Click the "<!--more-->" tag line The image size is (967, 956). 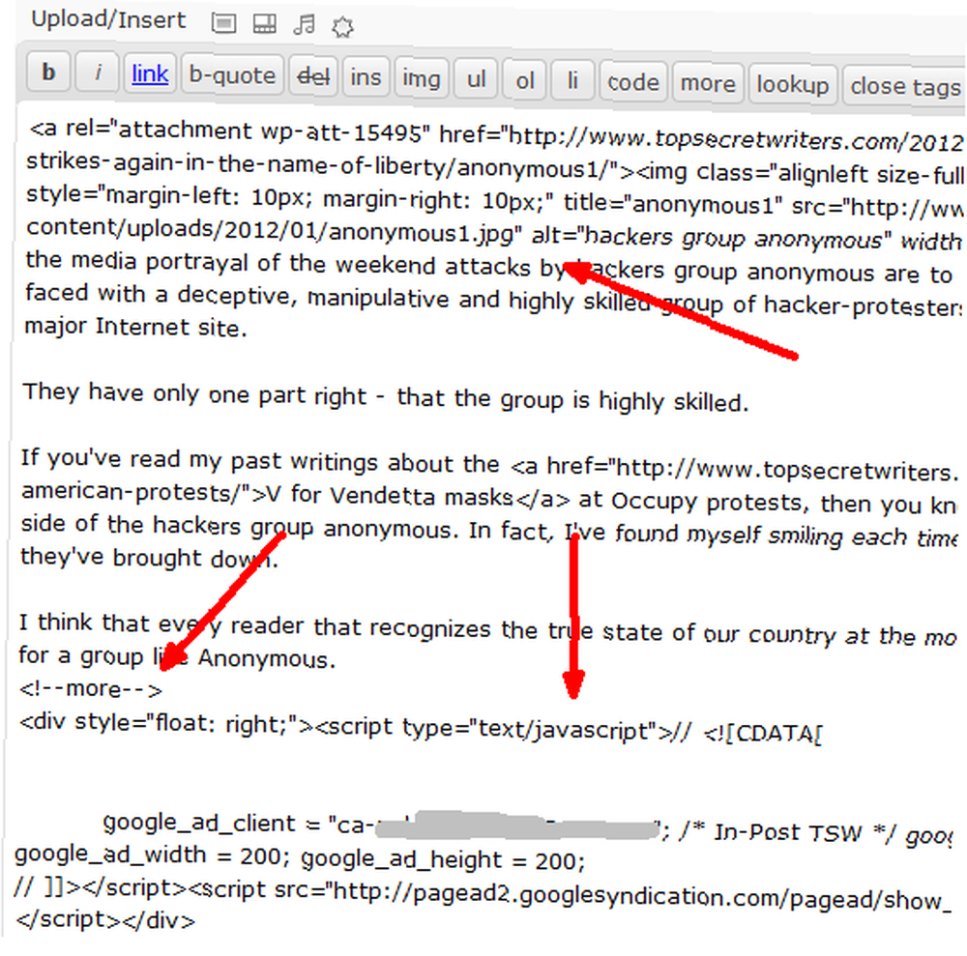(x=91, y=688)
